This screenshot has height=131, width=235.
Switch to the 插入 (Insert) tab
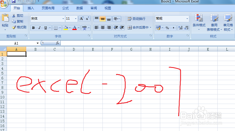click(x=31, y=8)
